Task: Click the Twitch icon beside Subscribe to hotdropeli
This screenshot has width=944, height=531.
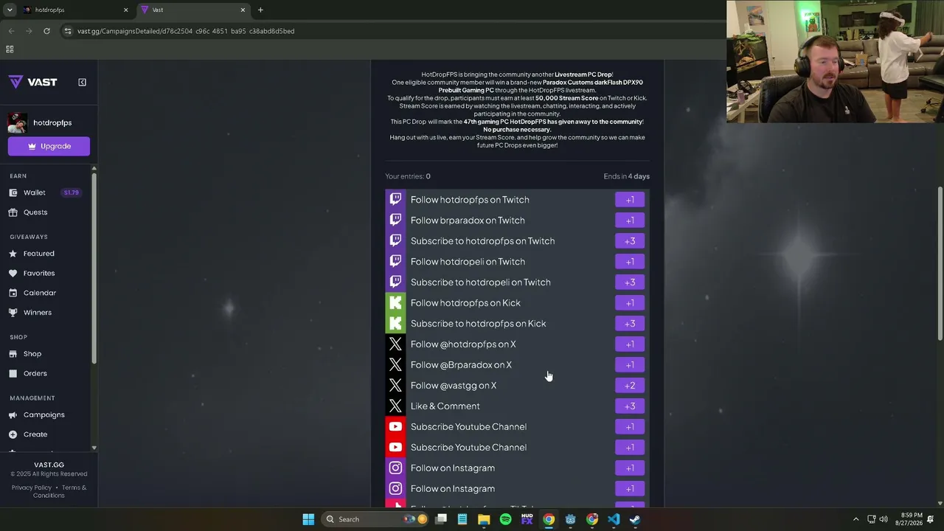Action: 395,282
